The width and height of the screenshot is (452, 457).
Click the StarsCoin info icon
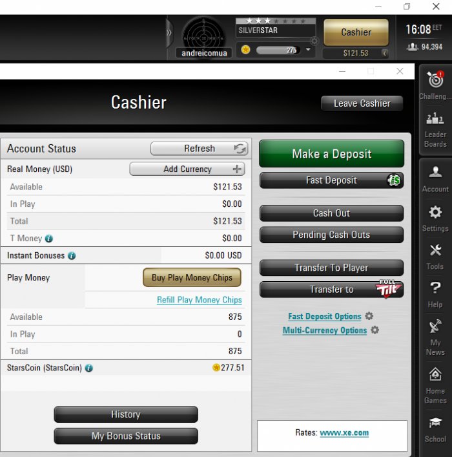pyautogui.click(x=89, y=368)
